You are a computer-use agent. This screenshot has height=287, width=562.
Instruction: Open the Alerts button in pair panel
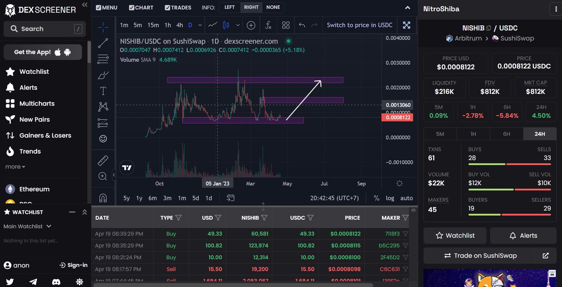[523, 236]
